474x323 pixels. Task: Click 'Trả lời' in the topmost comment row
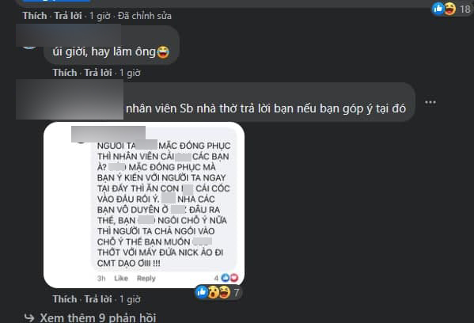[x=68, y=15]
